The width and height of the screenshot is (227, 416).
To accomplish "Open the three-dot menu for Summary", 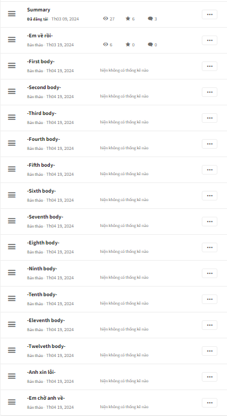I will coord(210,14).
